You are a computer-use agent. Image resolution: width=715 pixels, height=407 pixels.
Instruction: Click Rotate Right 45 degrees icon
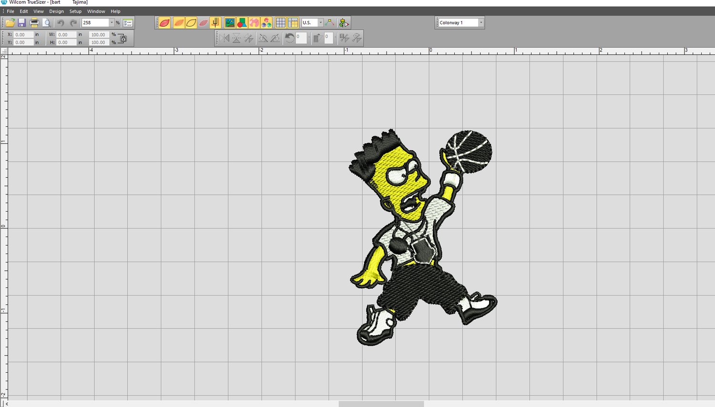275,38
